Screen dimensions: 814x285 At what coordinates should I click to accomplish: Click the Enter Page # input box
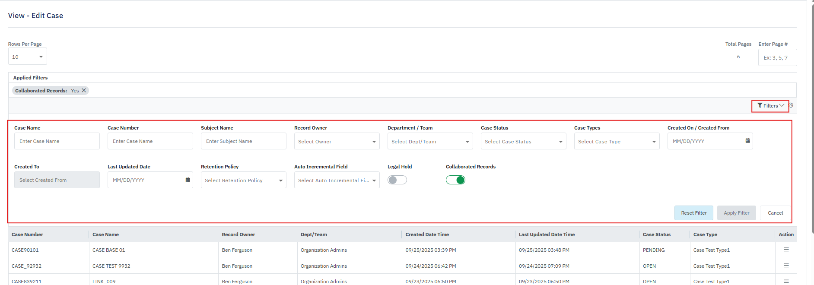[777, 57]
